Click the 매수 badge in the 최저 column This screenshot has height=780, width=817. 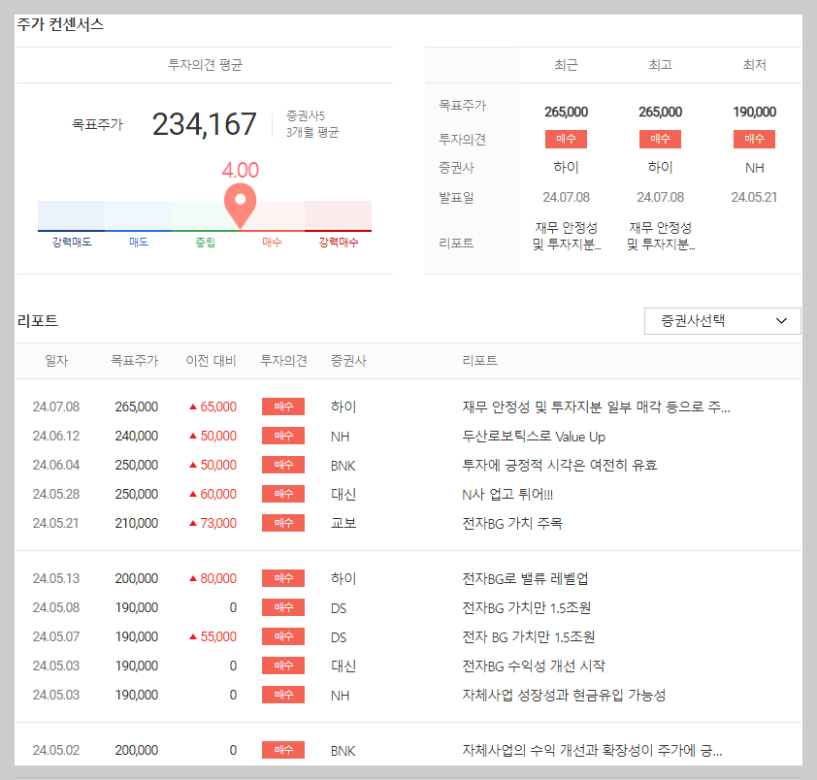point(754,138)
